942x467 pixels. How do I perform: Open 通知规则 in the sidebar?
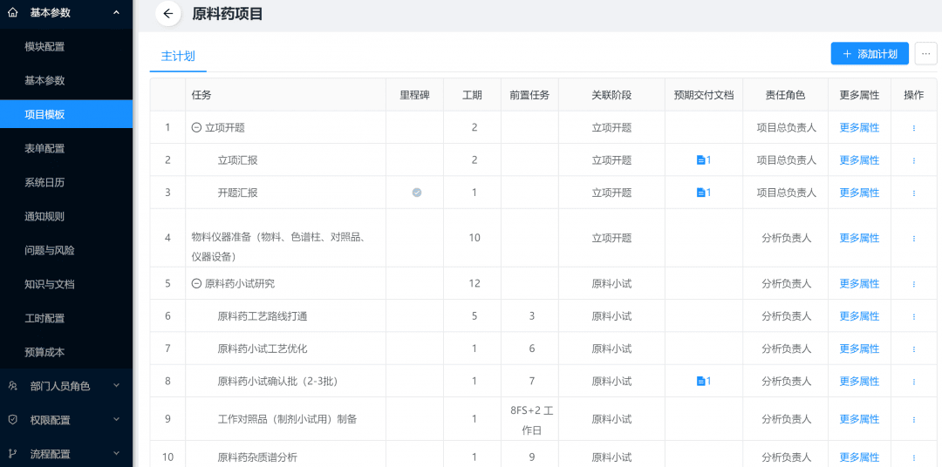click(66, 216)
